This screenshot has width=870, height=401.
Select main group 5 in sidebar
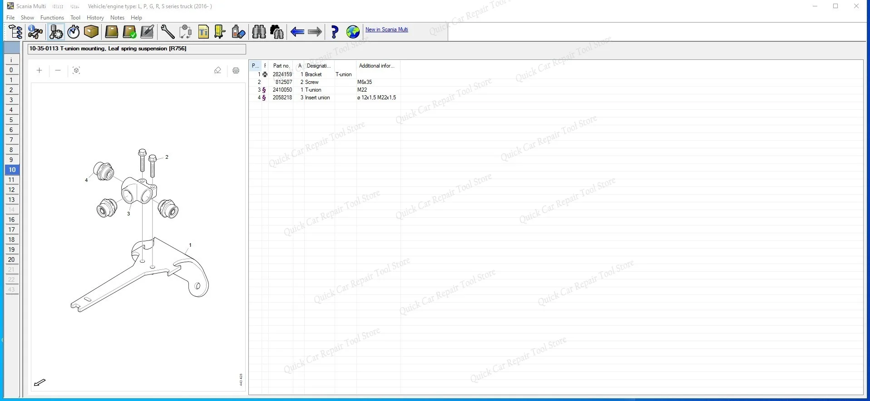pyautogui.click(x=12, y=120)
